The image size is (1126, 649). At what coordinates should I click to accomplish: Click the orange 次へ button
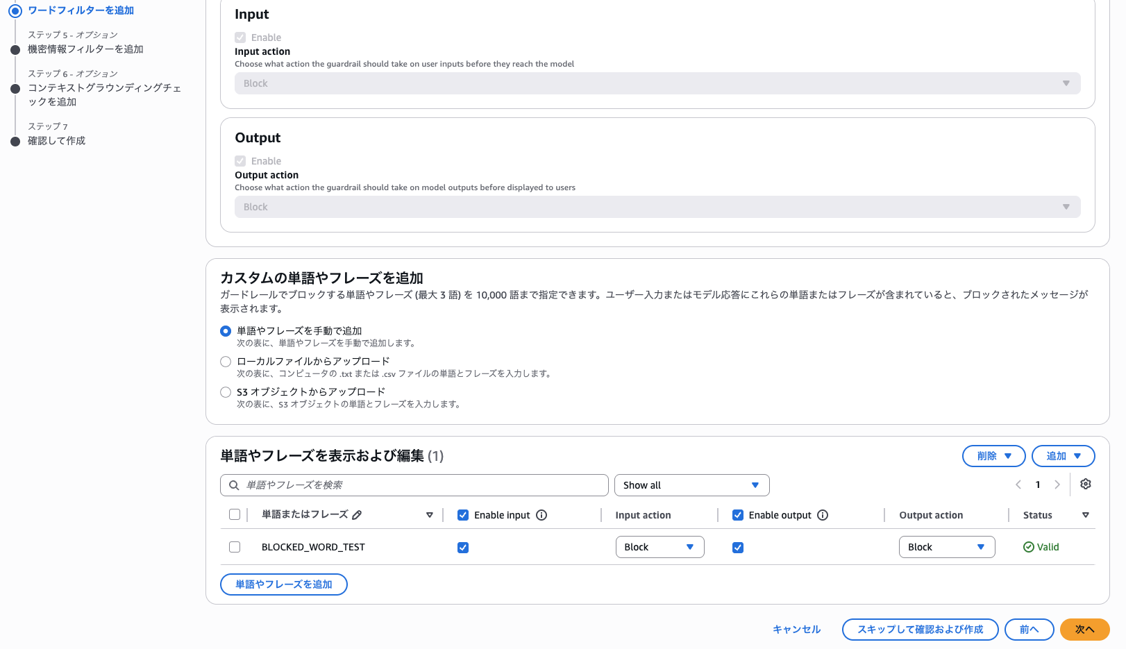[1085, 630]
